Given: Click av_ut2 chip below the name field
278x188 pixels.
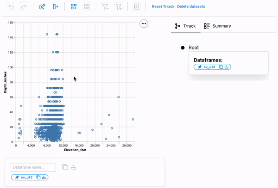Looking at the screenshot, I should pos(30,177).
